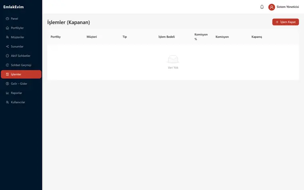Click the Panel dashboard icon in sidebar
The width and height of the screenshot is (304, 190).
tap(7, 19)
